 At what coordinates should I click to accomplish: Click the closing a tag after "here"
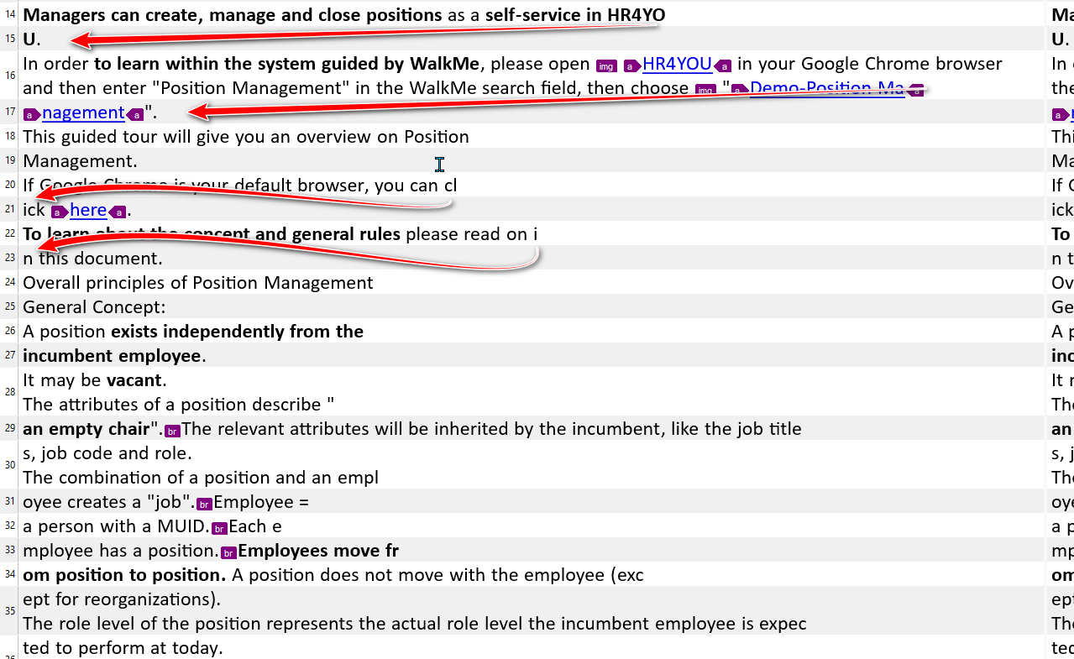117,212
